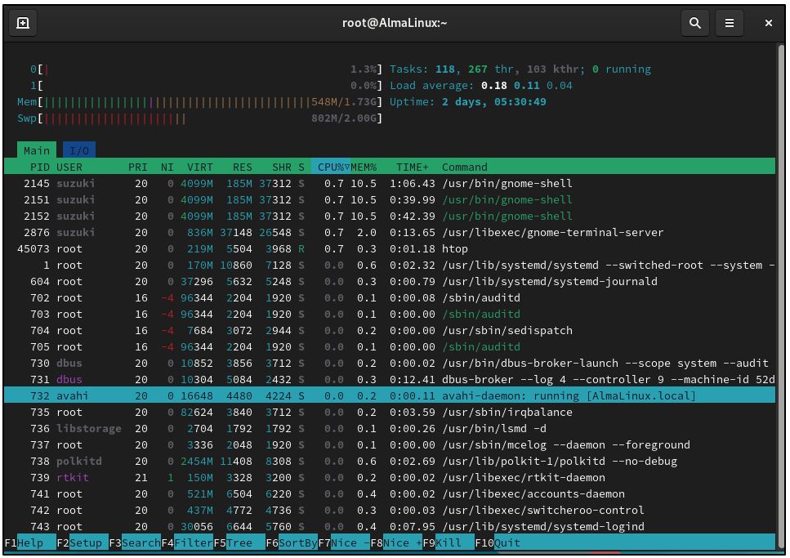Select the Main tab in htop
This screenshot has width=790, height=558.
pyautogui.click(x=36, y=150)
